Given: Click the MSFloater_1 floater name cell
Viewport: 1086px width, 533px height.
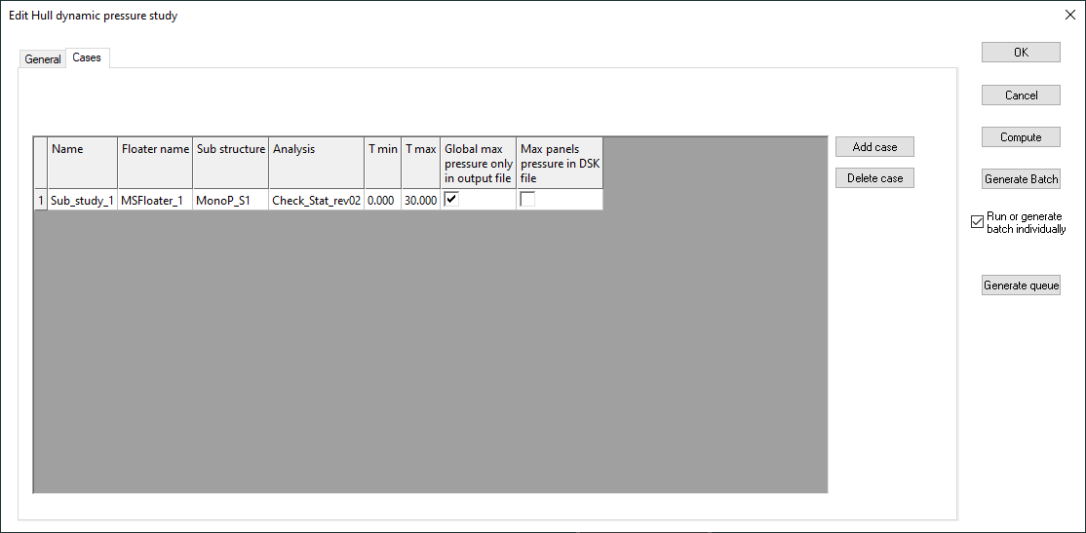Looking at the screenshot, I should 155,200.
